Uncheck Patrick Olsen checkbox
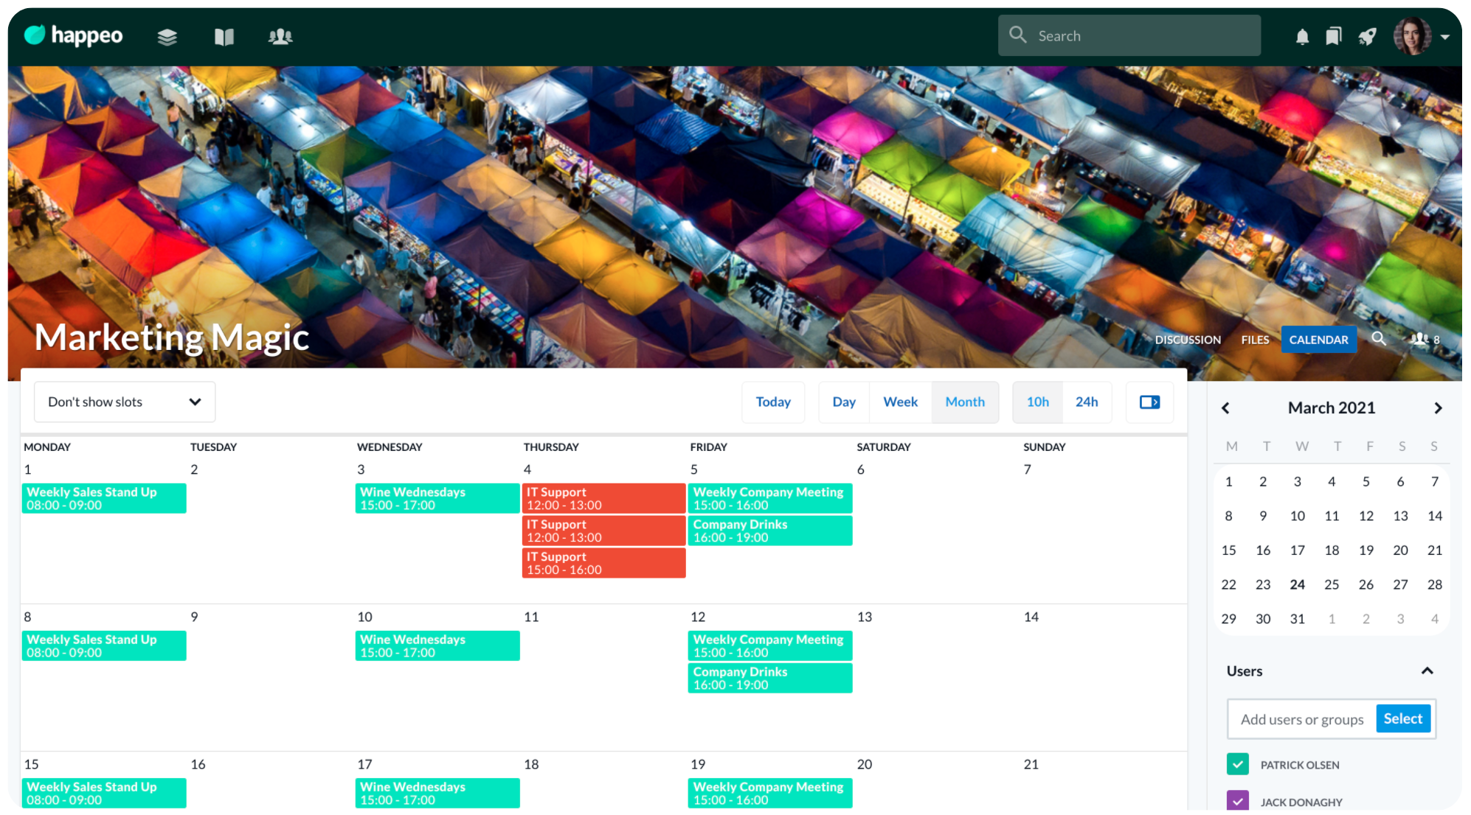1471x815 pixels. coord(1237,764)
